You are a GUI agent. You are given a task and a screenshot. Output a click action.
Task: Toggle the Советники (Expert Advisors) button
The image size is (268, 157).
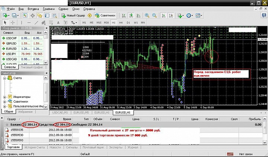[105, 16]
